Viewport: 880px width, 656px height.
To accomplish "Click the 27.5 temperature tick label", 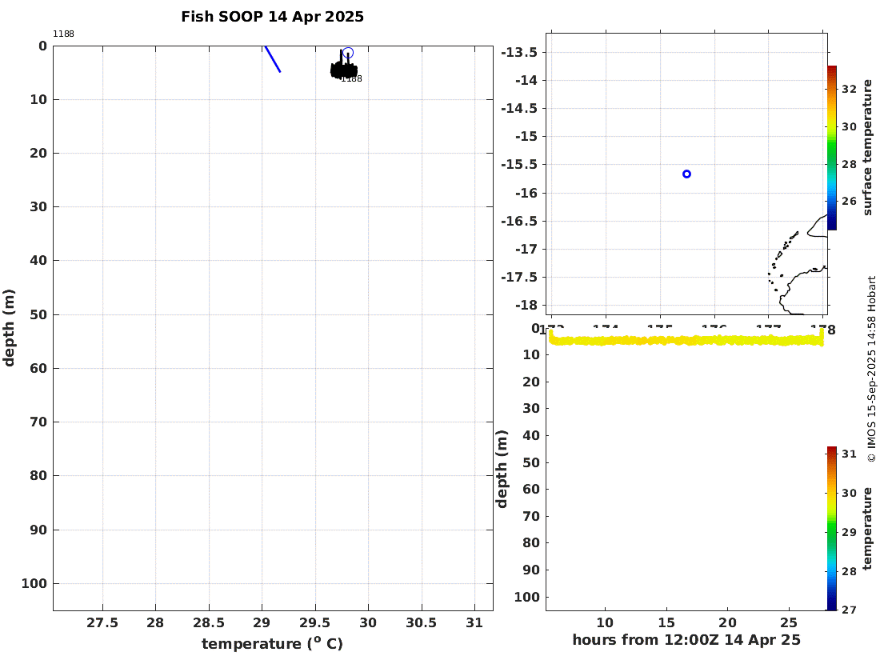I will tap(102, 623).
